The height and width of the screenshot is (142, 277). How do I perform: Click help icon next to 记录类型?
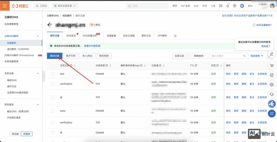tap(107, 65)
